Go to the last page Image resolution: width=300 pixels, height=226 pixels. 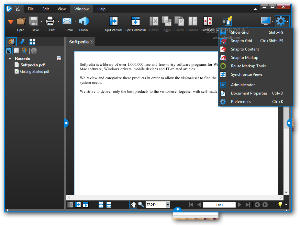pyautogui.click(x=248, y=205)
